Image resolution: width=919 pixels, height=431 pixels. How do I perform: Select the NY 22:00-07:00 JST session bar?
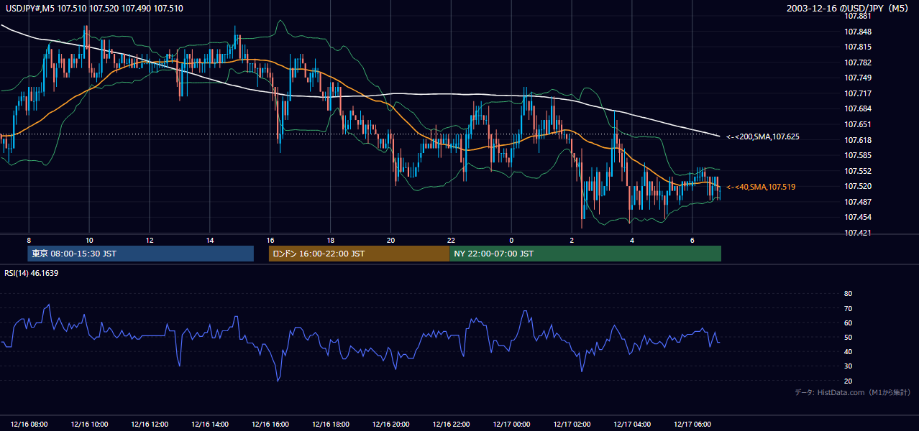pyautogui.click(x=585, y=254)
